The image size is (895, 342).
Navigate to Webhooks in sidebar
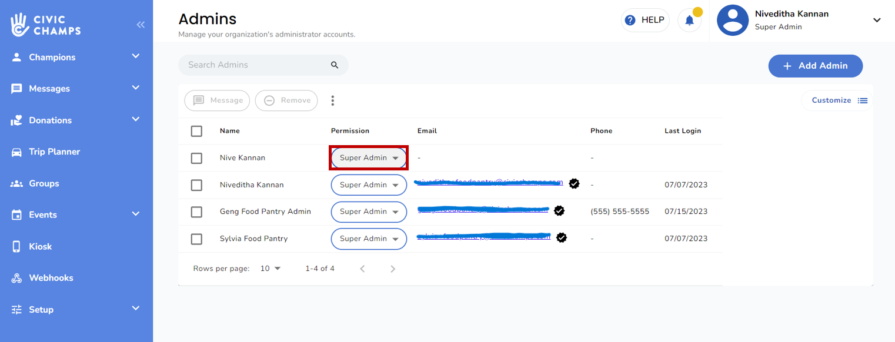pos(51,278)
